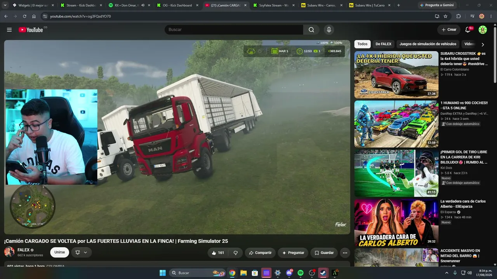
Task: Open Microsoft Store from the taskbar
Action: [x=255, y=273]
